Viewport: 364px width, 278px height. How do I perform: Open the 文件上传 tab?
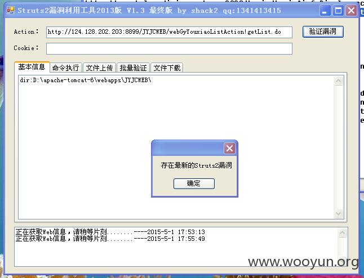point(99,68)
